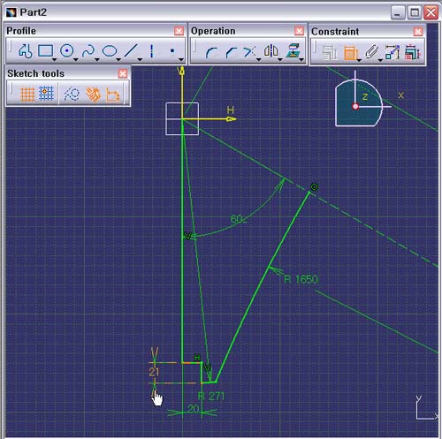Choose the Chamfer tool

pos(231,52)
